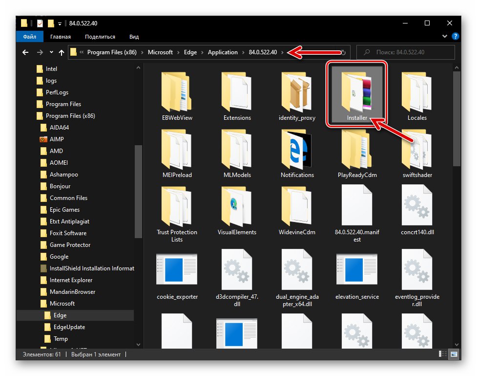Navigate to Application breadcrumb

point(223,52)
